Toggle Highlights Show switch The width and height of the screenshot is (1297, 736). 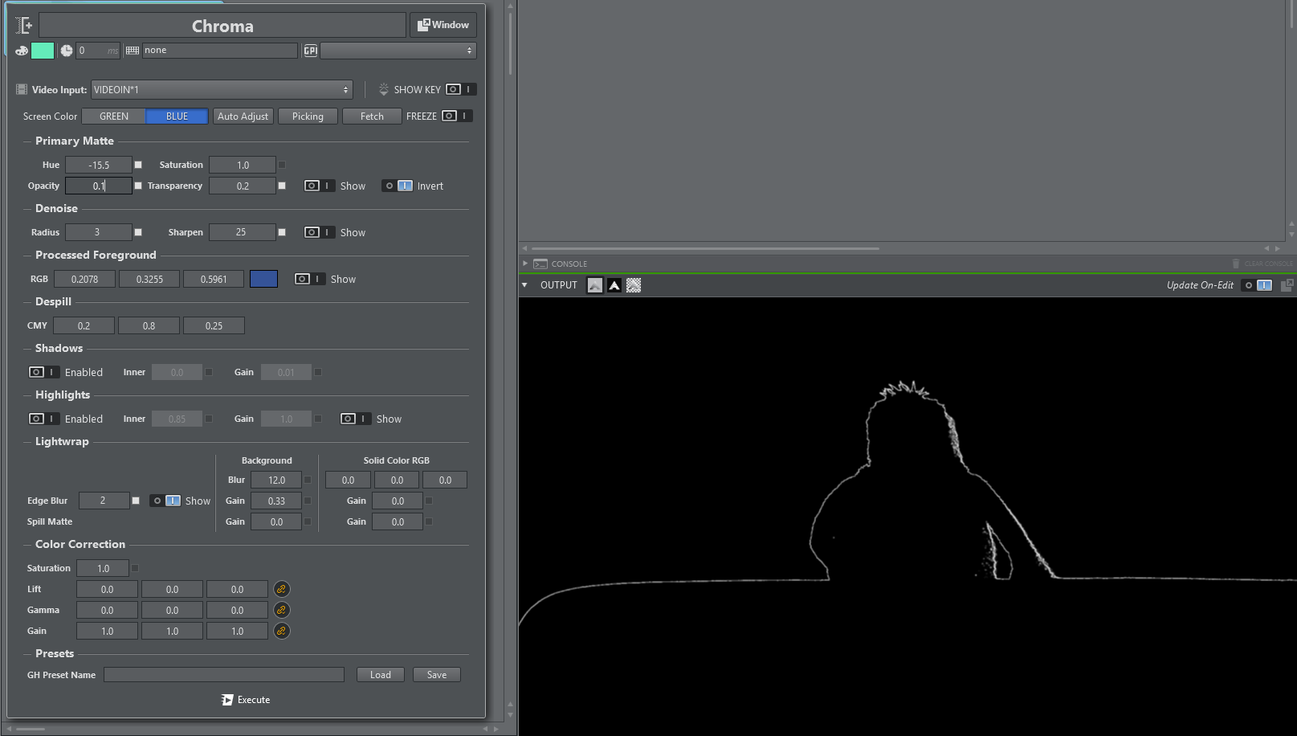[x=355, y=419]
